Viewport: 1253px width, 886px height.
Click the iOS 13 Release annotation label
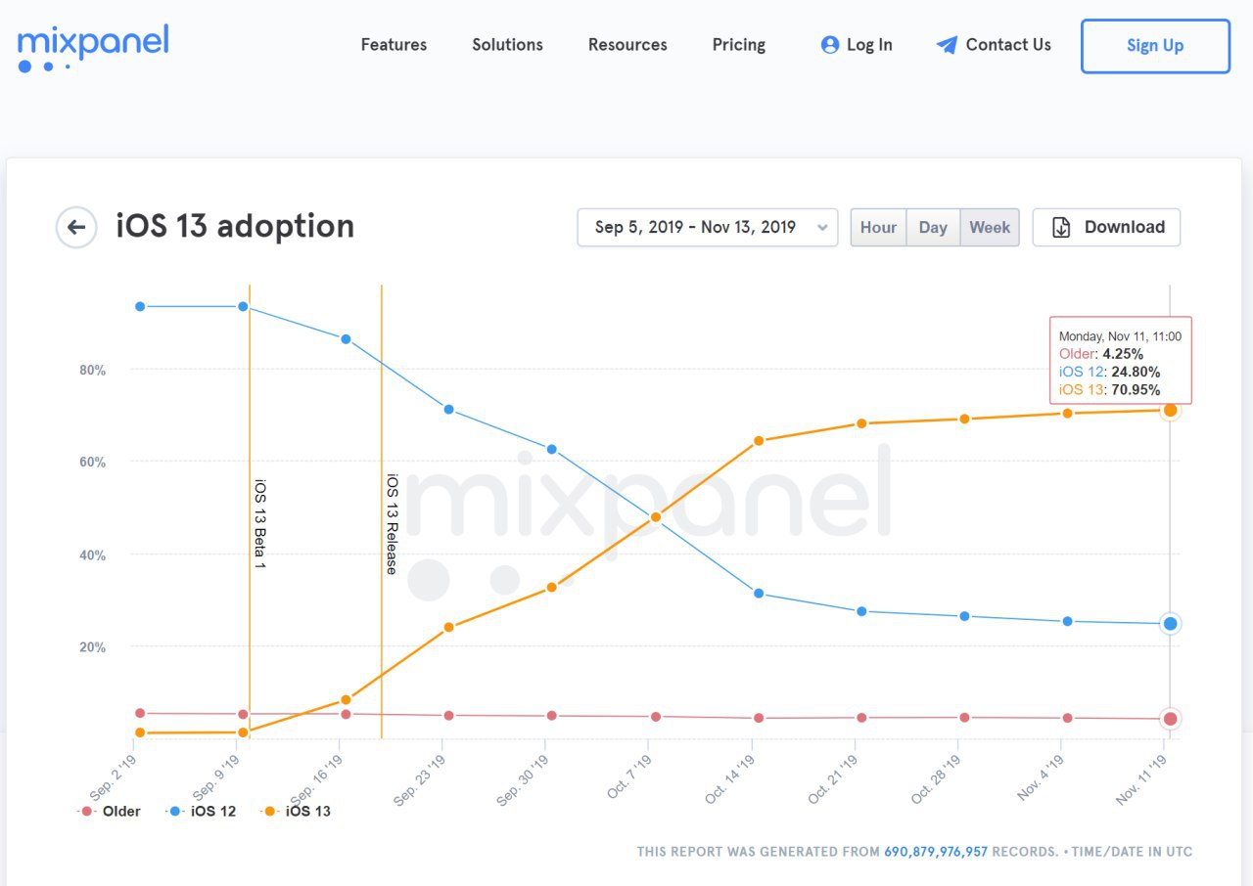click(x=392, y=524)
